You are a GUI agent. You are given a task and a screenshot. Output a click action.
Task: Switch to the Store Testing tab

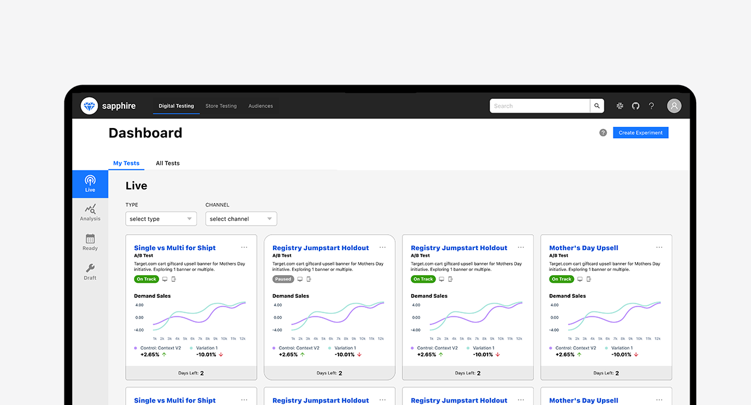point(221,106)
